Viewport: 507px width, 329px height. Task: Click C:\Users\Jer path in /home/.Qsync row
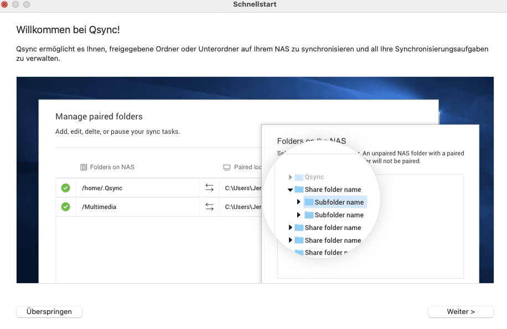tap(243, 188)
